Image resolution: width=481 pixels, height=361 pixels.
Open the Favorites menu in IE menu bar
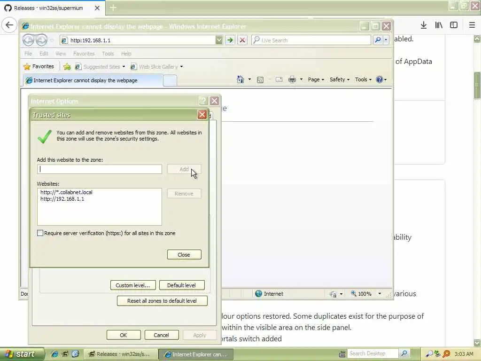(x=84, y=54)
